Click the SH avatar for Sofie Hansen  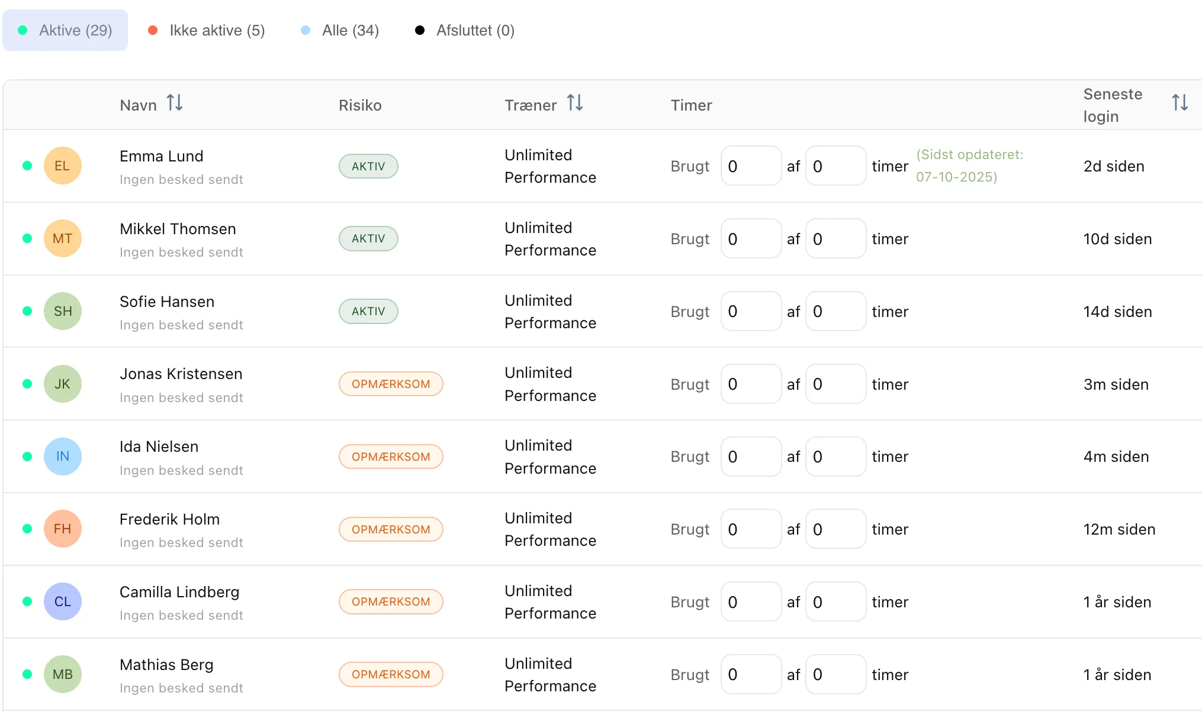click(x=63, y=311)
